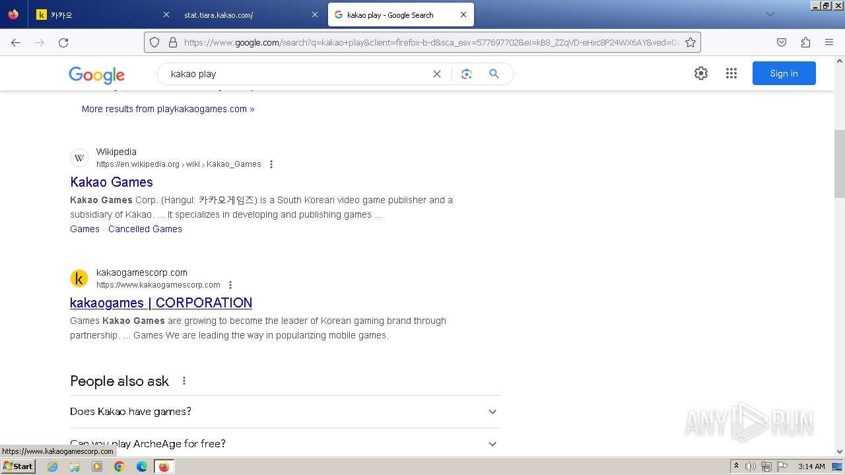List all tabs dropdown arrow

770,15
